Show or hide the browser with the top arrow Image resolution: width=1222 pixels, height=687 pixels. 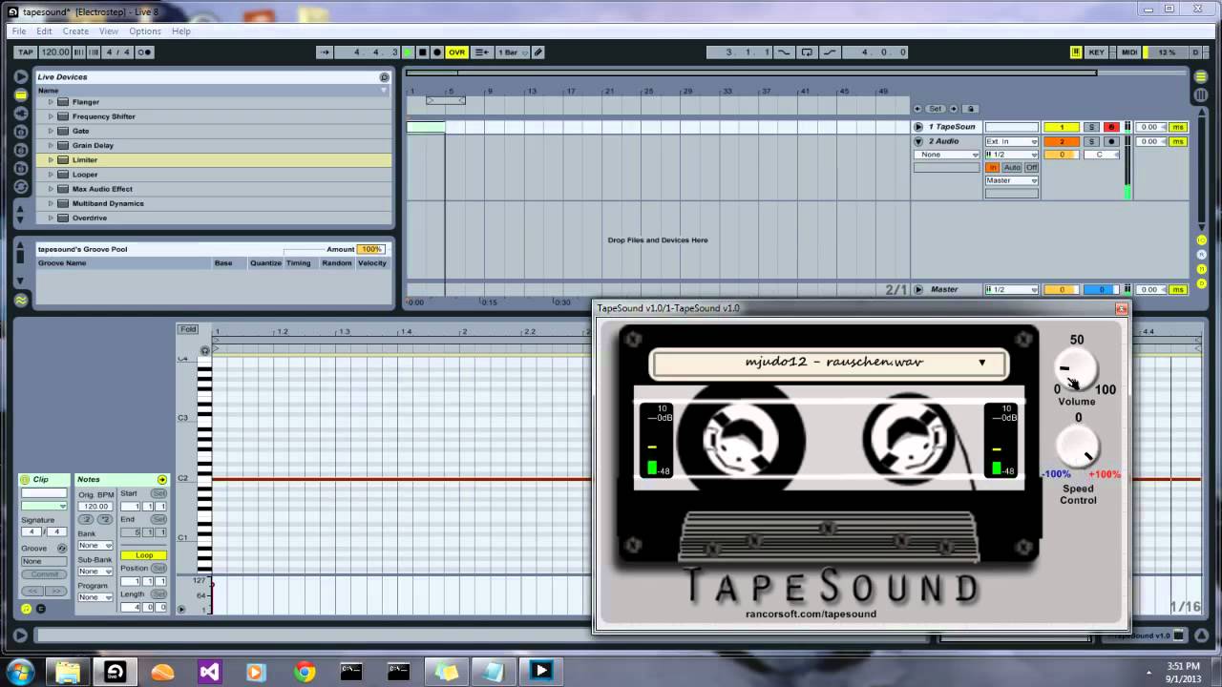(x=20, y=76)
